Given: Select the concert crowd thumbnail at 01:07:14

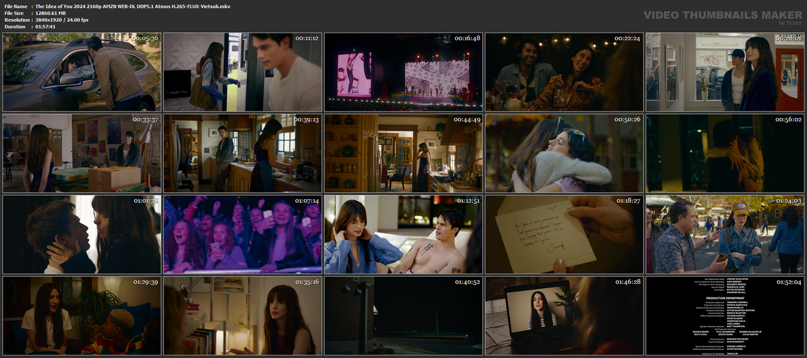Looking at the screenshot, I should click(243, 234).
